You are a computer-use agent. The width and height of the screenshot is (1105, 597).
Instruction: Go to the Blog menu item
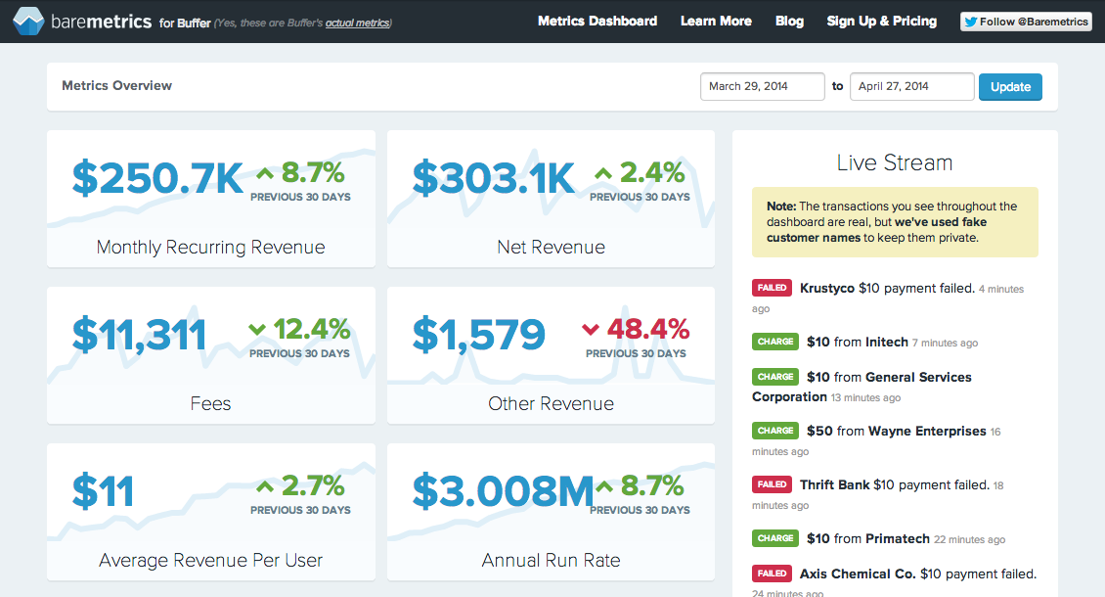point(789,22)
